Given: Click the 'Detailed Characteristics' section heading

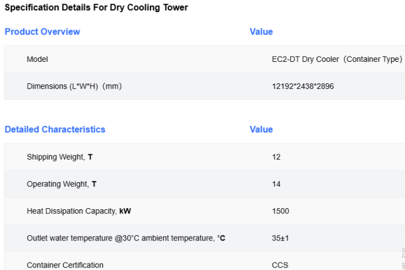Looking at the screenshot, I should pos(55,130).
